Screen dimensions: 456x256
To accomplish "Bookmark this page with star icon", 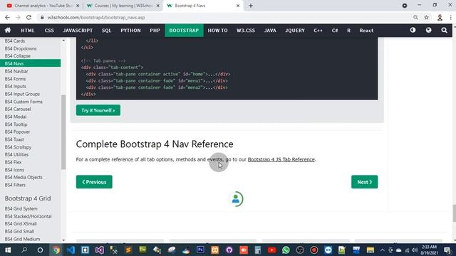I will coord(426,17).
